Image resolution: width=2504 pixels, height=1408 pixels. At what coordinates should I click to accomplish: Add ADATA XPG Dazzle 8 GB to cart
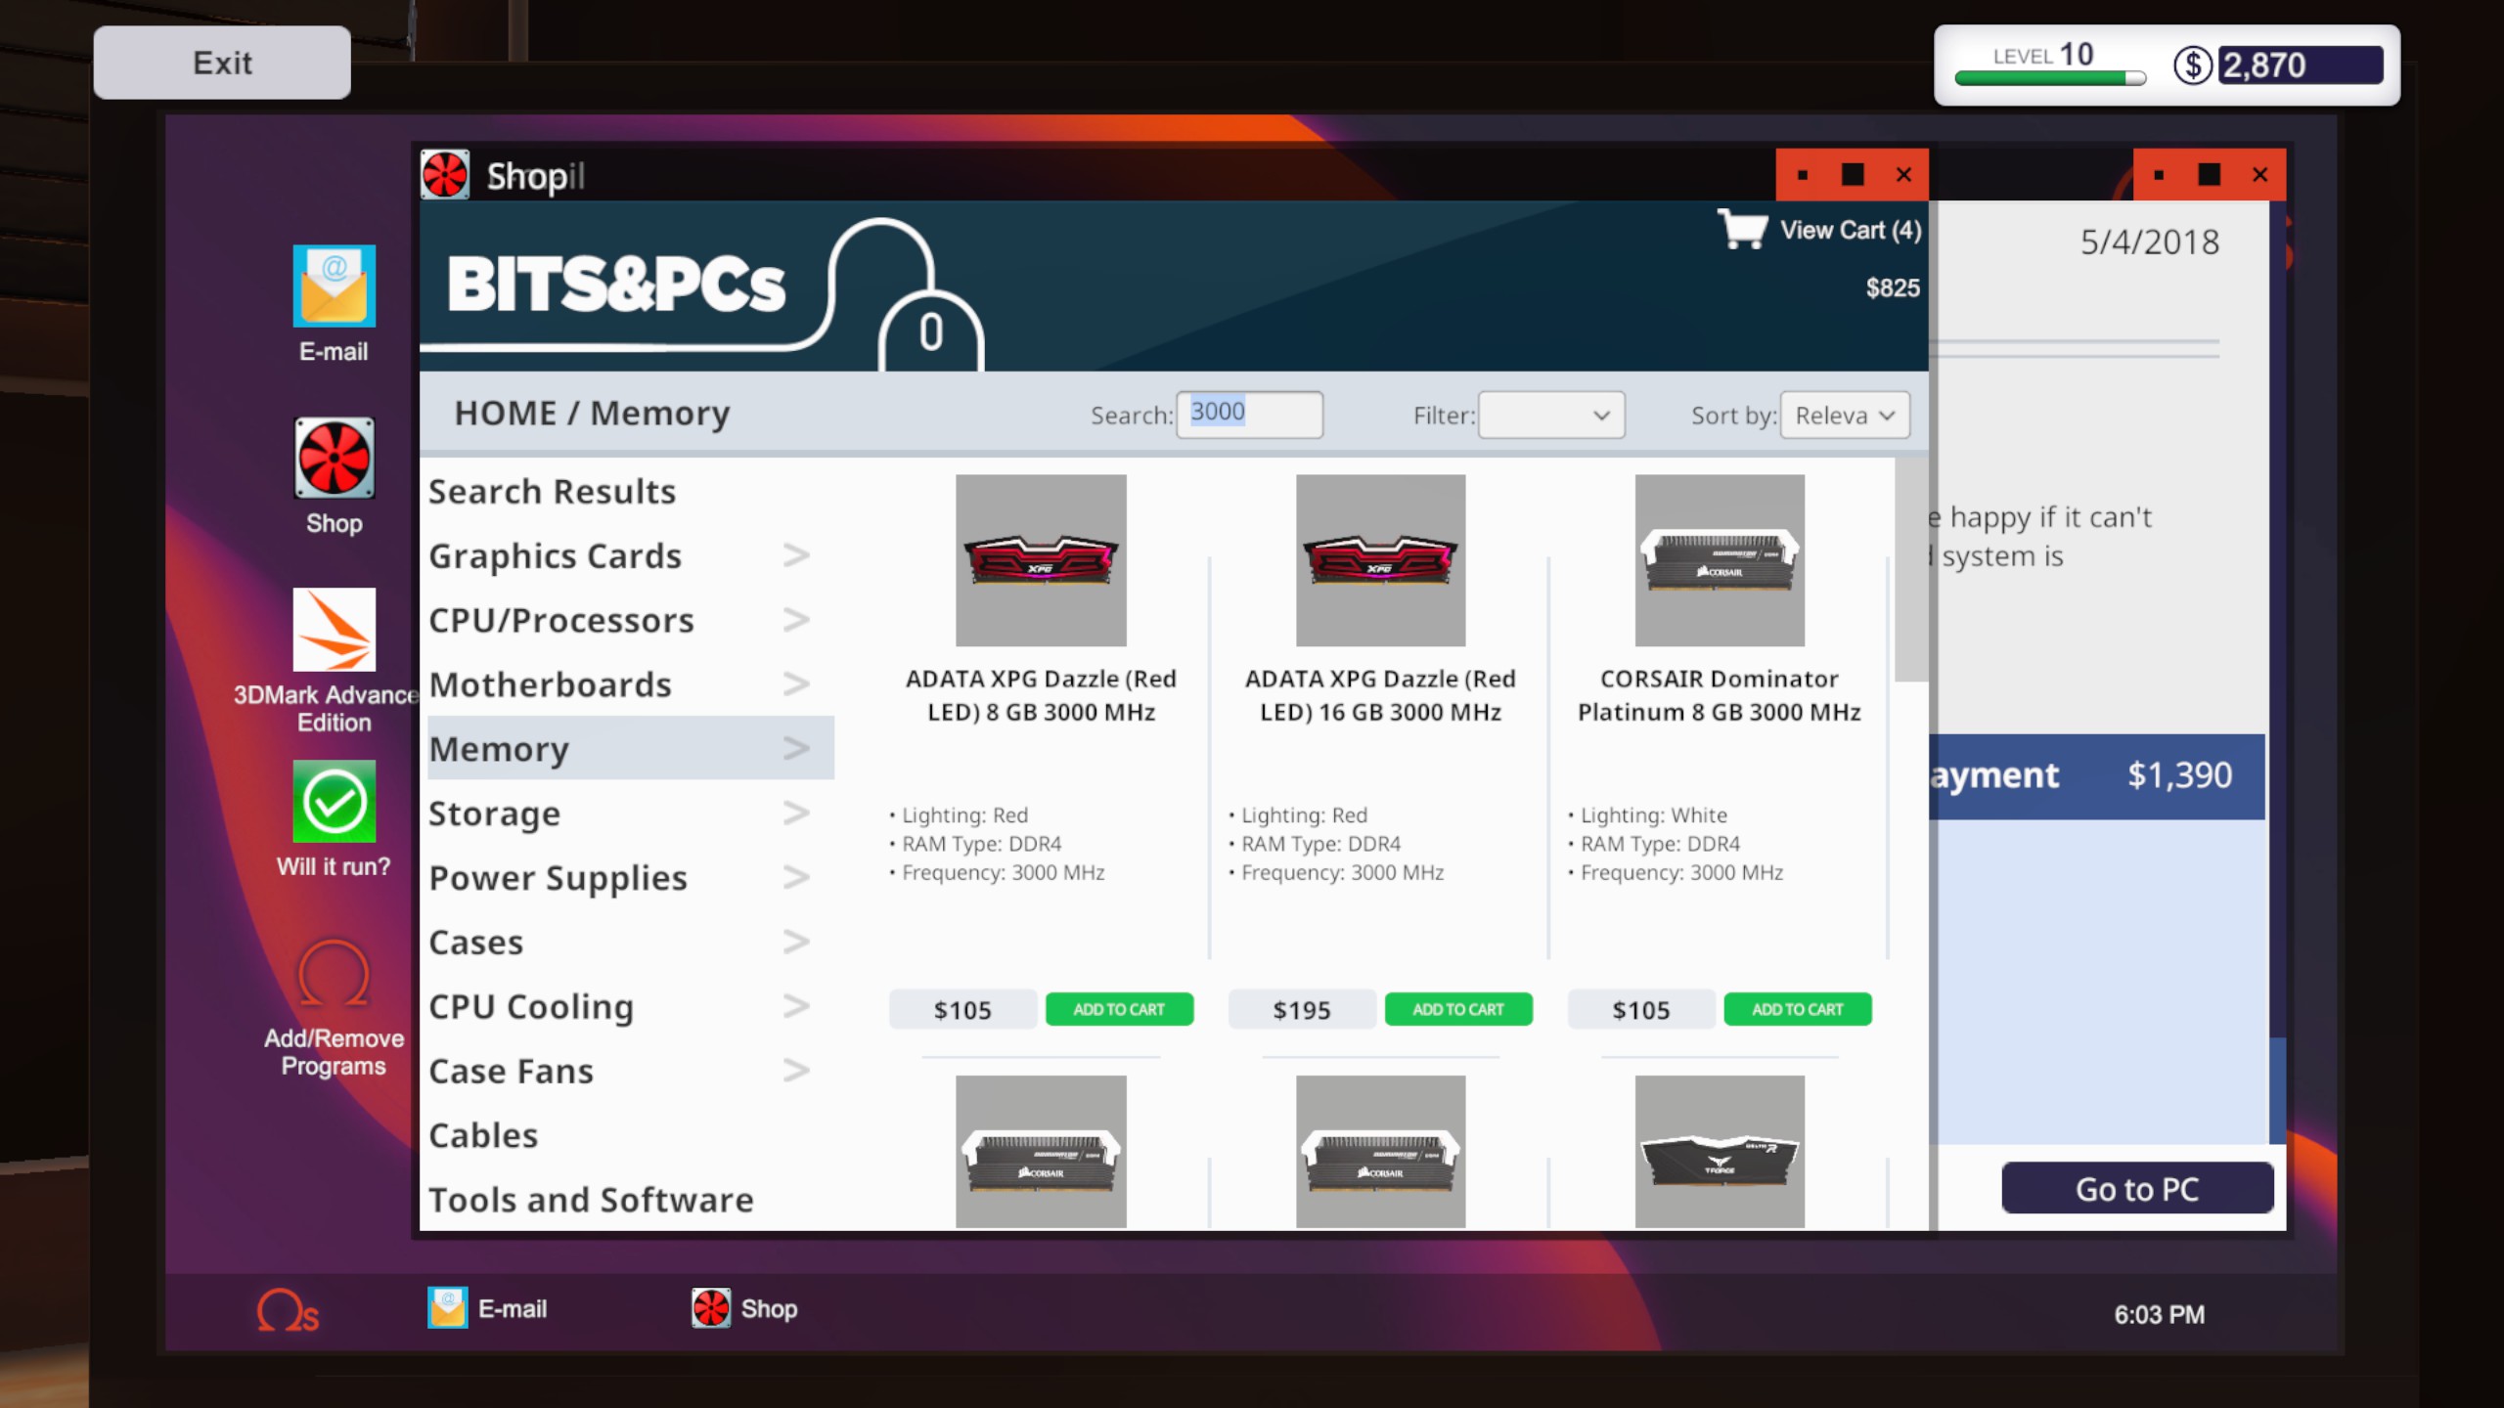(1119, 1009)
